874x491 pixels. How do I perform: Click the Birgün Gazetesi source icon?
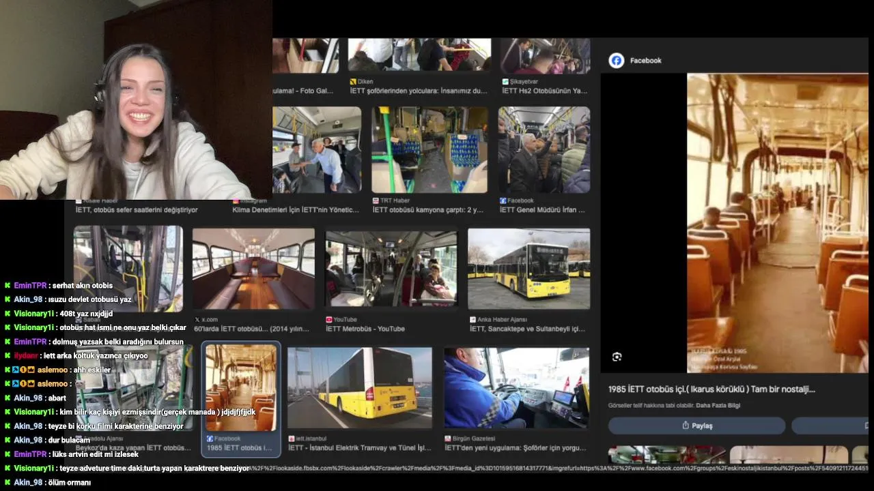point(447,438)
